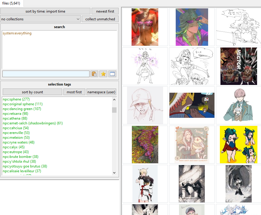Select tag 'npc:yotsuyu goe brutus (38)'

(x=25, y=166)
